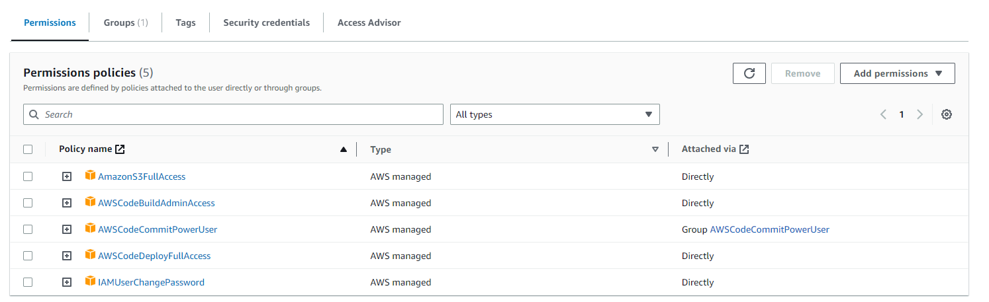
Task: Open the table preferences gear icon
Action: click(947, 114)
